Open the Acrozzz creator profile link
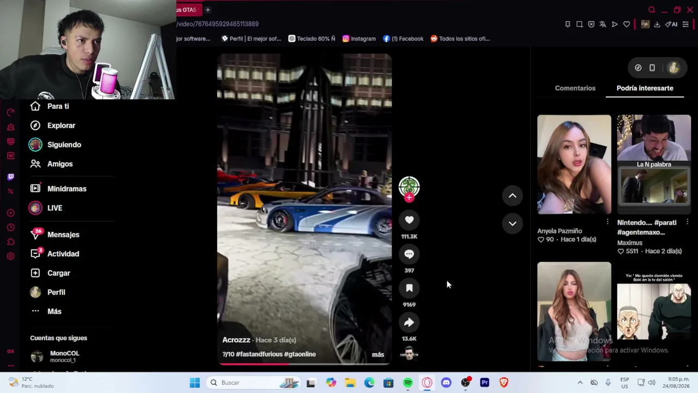This screenshot has height=393, width=698. coord(236,340)
